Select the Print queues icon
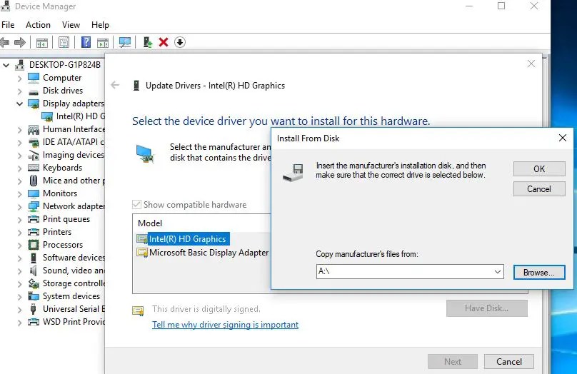 [x=34, y=220]
